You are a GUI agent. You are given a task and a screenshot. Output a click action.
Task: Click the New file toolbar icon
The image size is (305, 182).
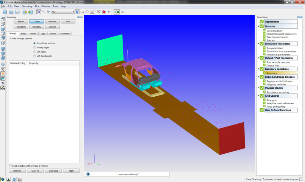5,12
